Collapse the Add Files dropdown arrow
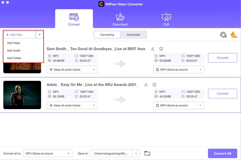 point(39,35)
